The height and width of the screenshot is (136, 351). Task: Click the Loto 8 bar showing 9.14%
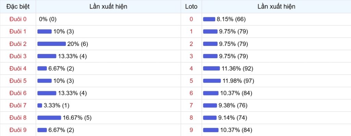coord(210,118)
